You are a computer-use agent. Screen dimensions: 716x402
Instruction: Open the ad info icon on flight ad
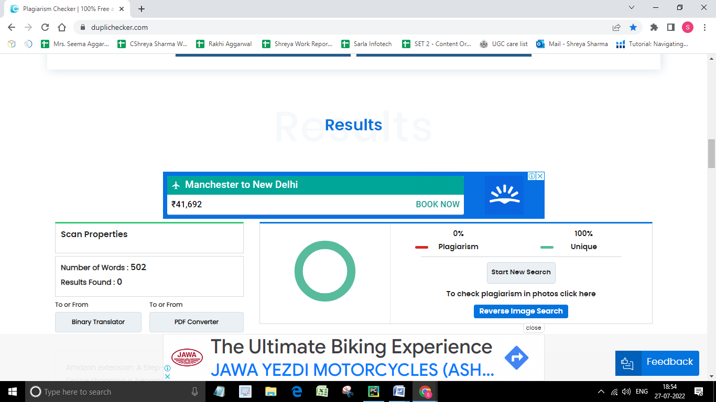pos(531,176)
